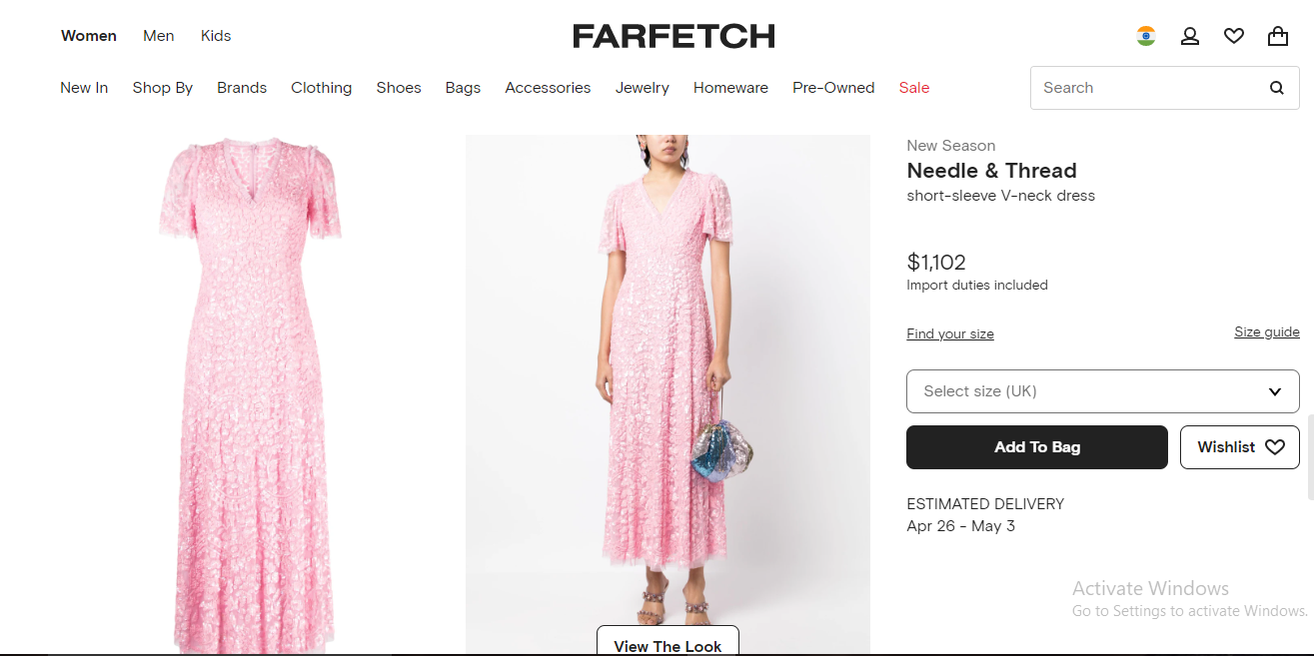Open the Size guide link
This screenshot has height=656, width=1314.
[x=1266, y=332]
